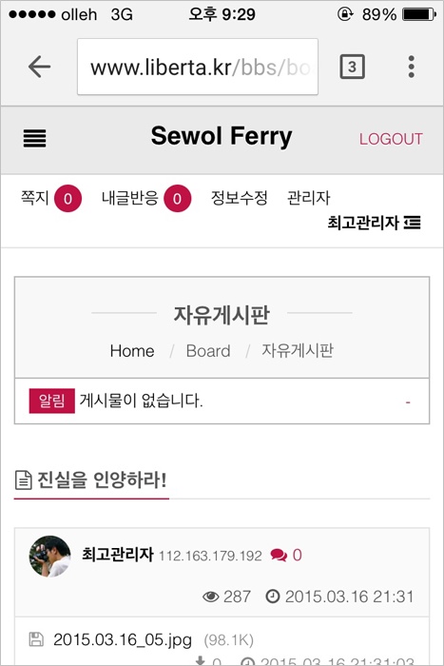Click the speech bubble comments icon
This screenshot has height=666, width=444.
(279, 555)
